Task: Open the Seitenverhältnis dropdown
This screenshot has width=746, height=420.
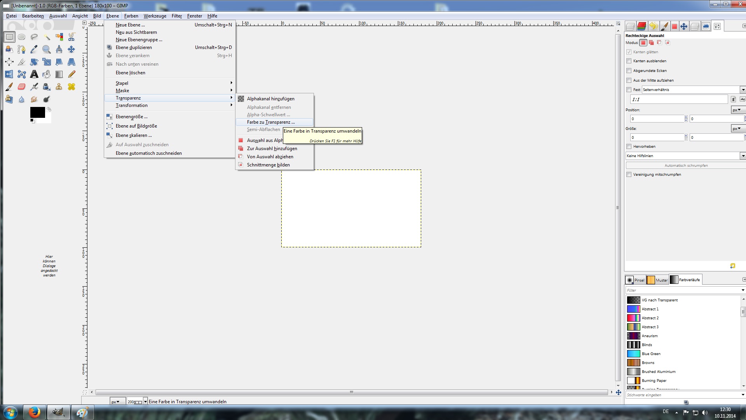Action: tap(742, 90)
